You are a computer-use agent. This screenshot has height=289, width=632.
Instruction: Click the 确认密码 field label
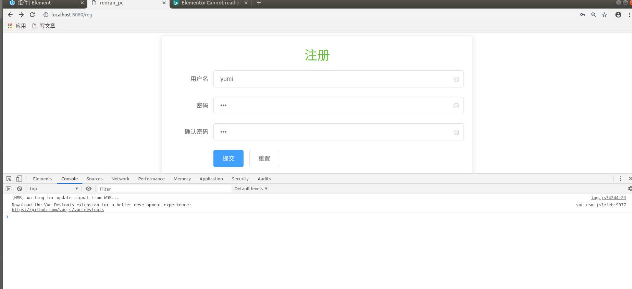(x=196, y=132)
